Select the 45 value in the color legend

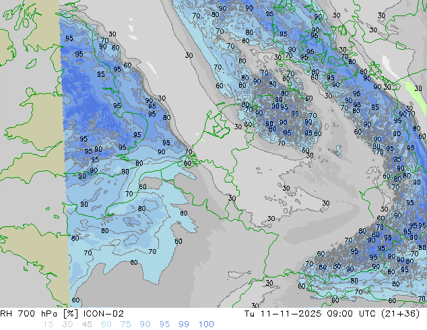(x=87, y=325)
